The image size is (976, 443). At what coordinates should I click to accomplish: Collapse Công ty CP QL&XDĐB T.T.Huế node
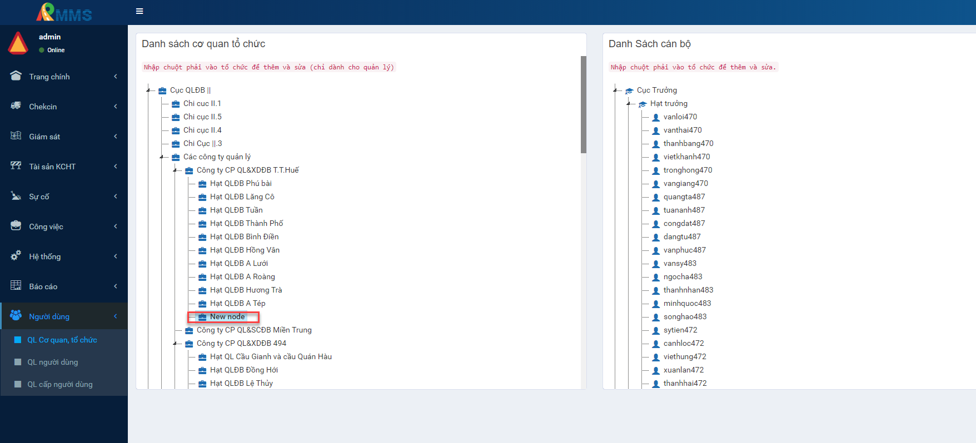click(x=175, y=170)
